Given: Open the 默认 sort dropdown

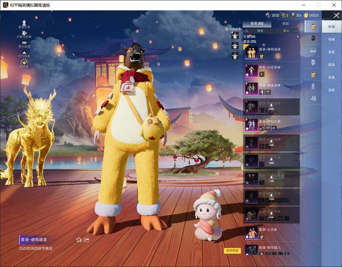Looking at the screenshot, I should coord(287,31).
